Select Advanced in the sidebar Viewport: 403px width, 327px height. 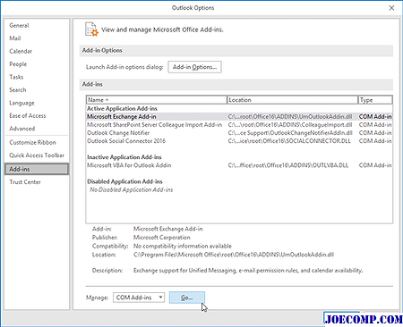[x=22, y=129]
